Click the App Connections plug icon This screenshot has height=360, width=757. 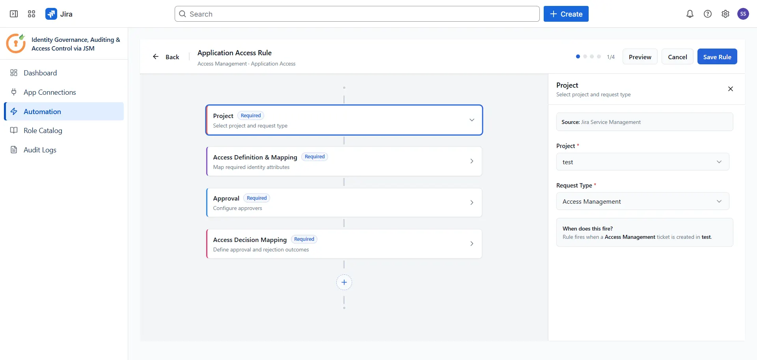click(14, 92)
